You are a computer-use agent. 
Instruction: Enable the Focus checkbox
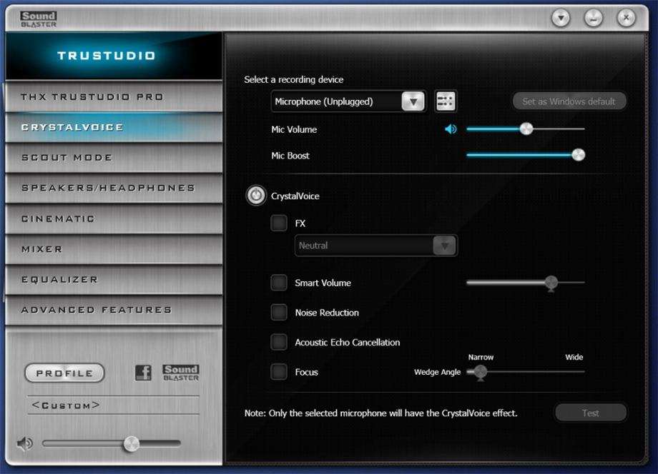(x=279, y=372)
